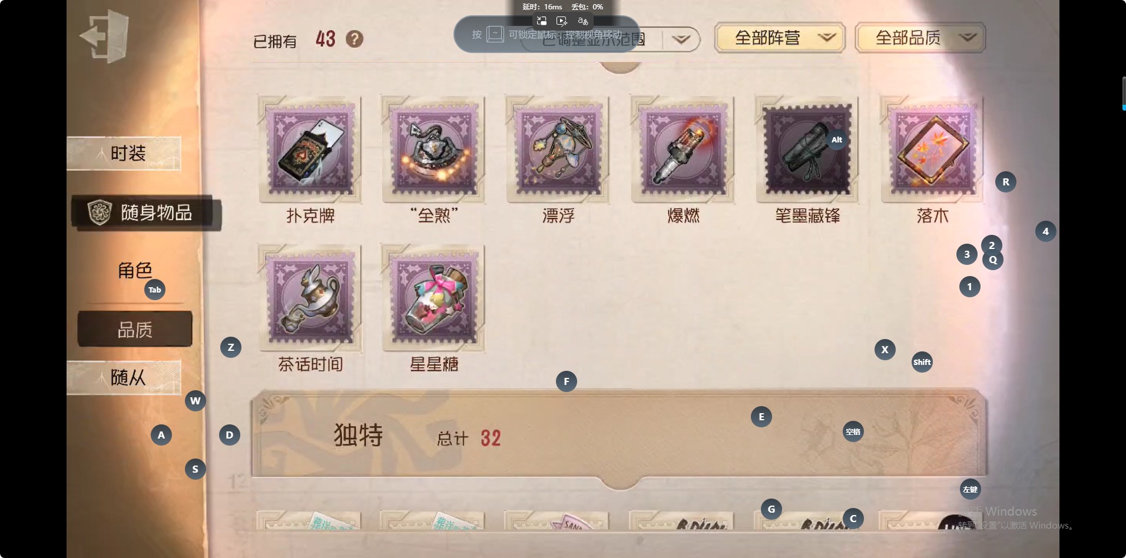Open the 全部品质 dropdown
This screenshot has height=558, width=1126.
[920, 38]
